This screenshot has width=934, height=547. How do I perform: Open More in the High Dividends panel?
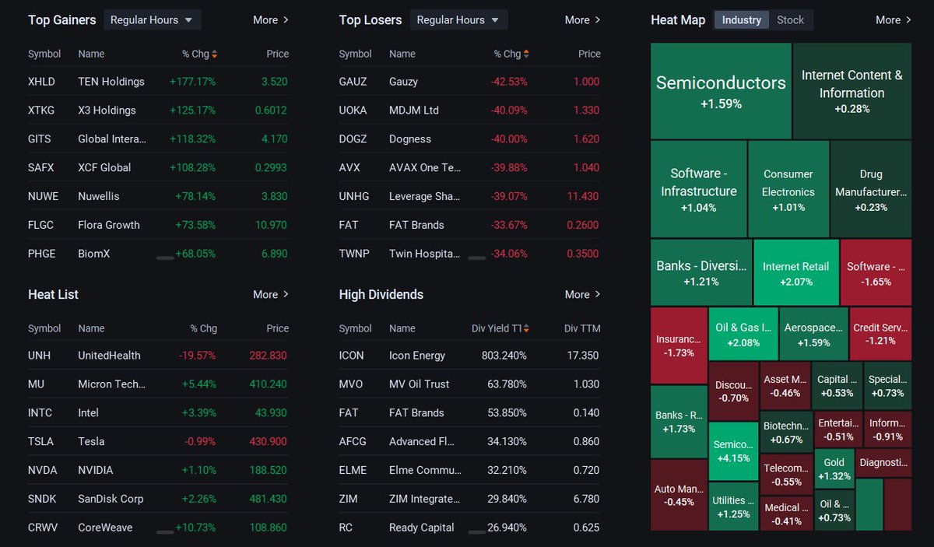(x=582, y=295)
